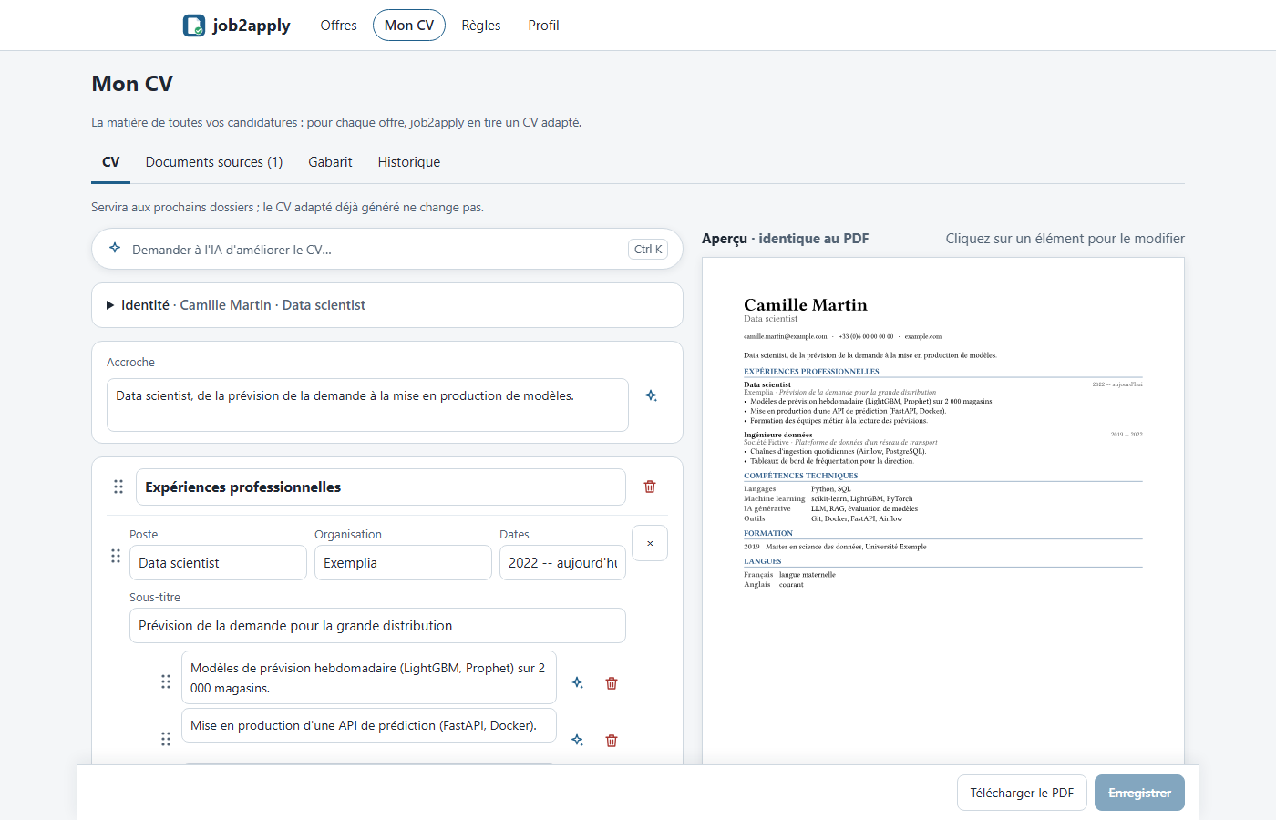Switch to the CV tab

point(111,162)
